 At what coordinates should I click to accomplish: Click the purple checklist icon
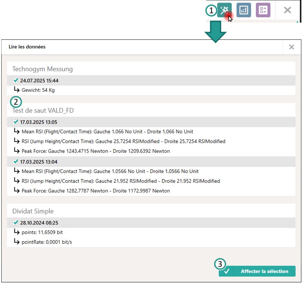(x=263, y=10)
